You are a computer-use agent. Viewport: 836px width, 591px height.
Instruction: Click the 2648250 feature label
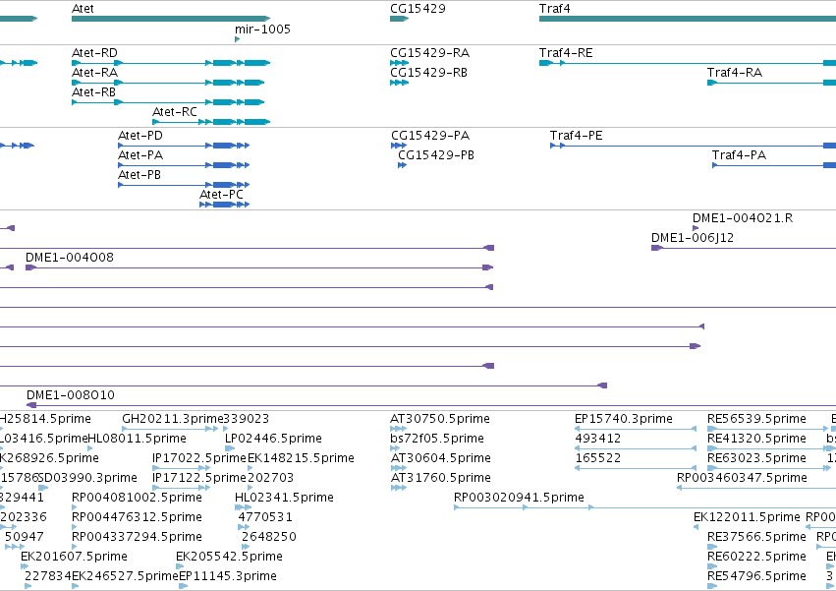269,537
